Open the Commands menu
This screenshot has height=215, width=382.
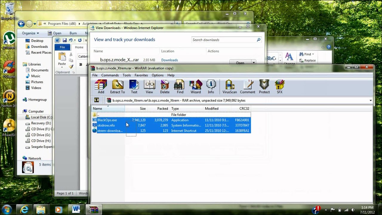110,75
